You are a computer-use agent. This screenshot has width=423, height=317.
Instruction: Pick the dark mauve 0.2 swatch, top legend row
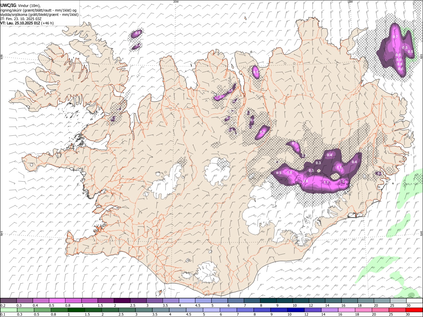8,301
